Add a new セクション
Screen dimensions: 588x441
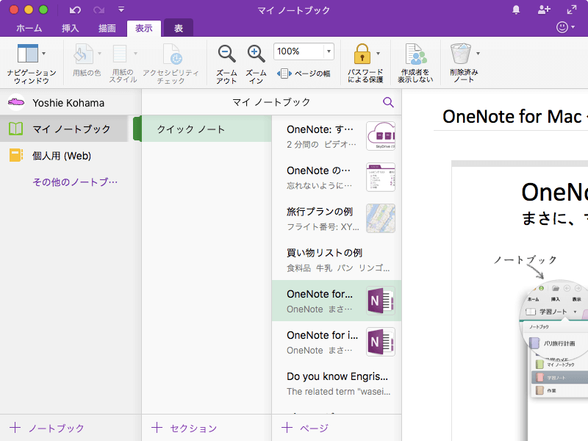click(x=184, y=428)
